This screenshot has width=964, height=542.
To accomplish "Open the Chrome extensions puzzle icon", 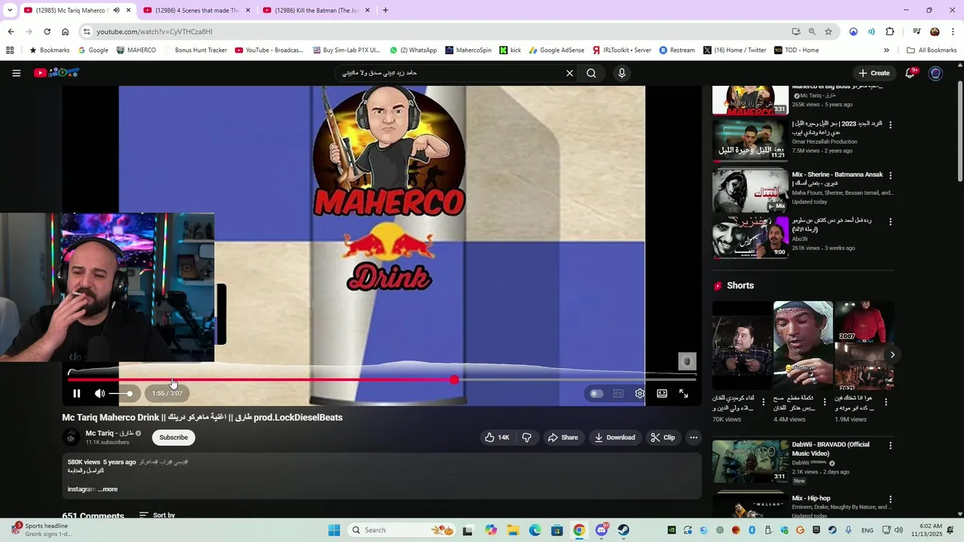I will pyautogui.click(x=889, y=32).
